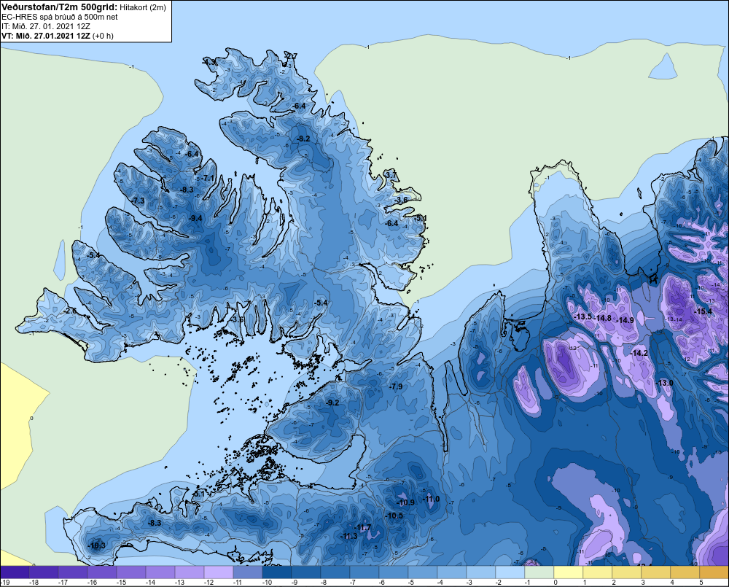Click the -10.3 temperature label
Viewport: 729px width, 587px height.
pos(96,546)
